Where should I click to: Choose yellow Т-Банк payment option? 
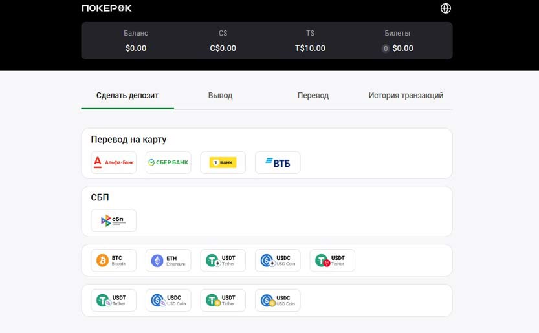pyautogui.click(x=223, y=162)
